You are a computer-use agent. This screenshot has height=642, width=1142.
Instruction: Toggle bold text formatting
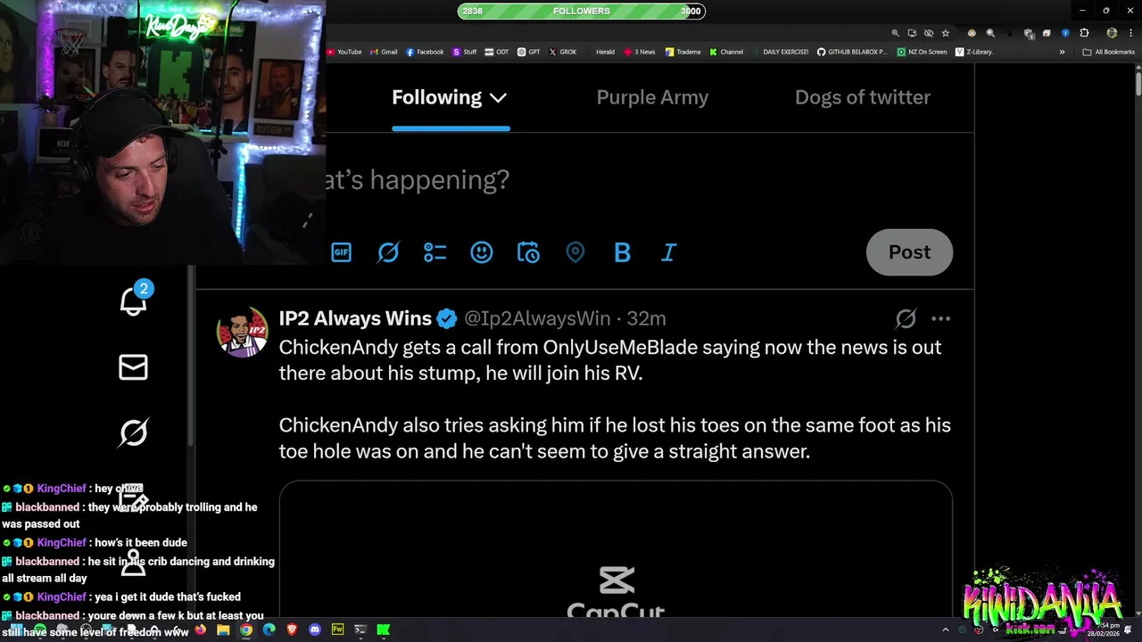[622, 252]
